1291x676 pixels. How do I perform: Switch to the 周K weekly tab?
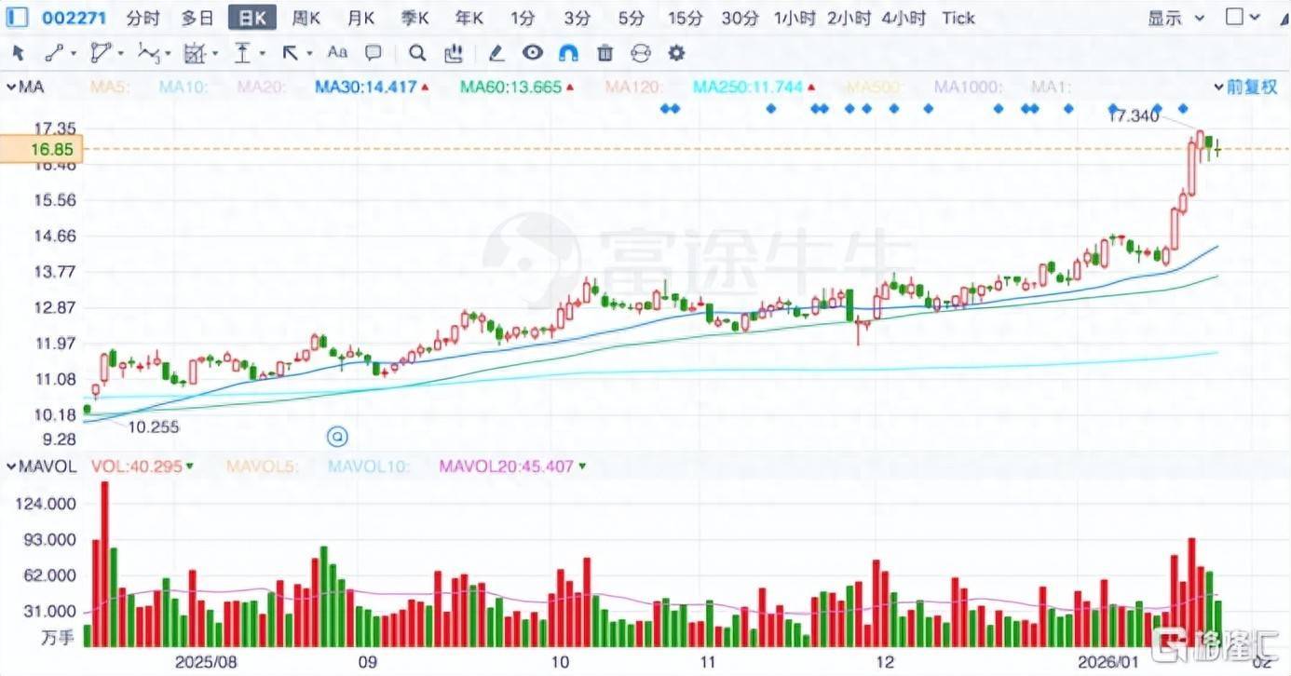[306, 18]
